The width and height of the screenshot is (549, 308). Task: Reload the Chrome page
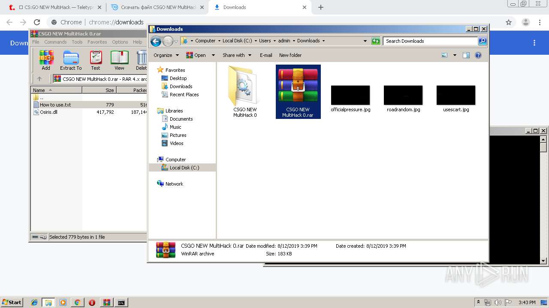[37, 22]
